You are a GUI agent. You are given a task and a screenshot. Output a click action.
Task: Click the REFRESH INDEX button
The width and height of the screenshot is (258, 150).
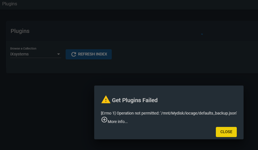89,54
